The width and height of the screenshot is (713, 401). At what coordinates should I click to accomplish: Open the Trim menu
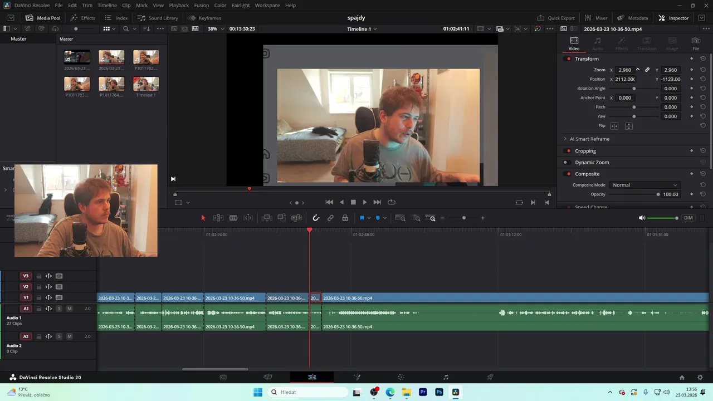tap(87, 5)
